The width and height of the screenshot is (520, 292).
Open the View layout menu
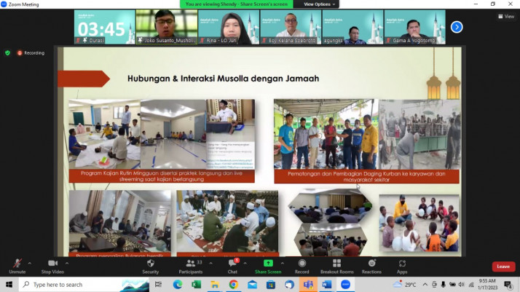[x=506, y=16]
